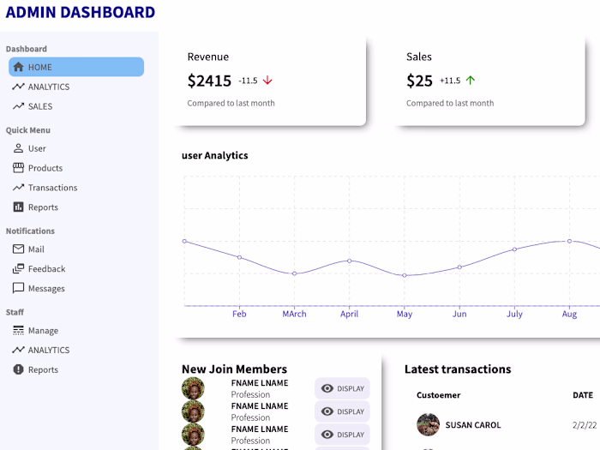Click the eye icon in second Display button
The height and width of the screenshot is (450, 600).
coord(327,411)
